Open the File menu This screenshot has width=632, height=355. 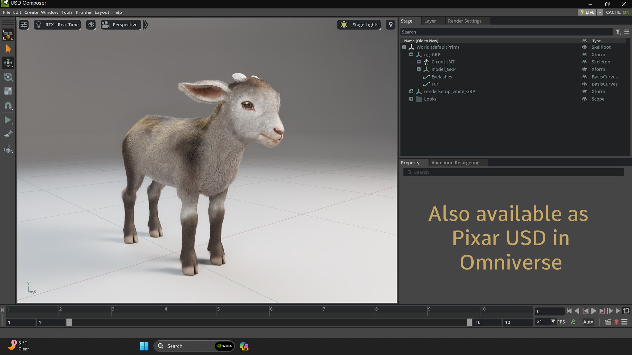6,12
